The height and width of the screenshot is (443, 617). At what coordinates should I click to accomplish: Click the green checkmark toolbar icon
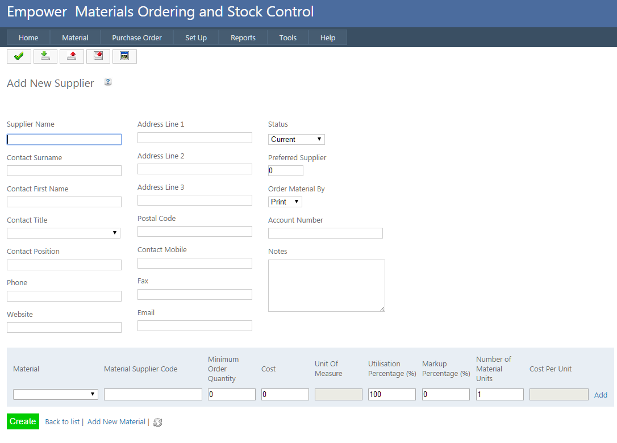[19, 56]
